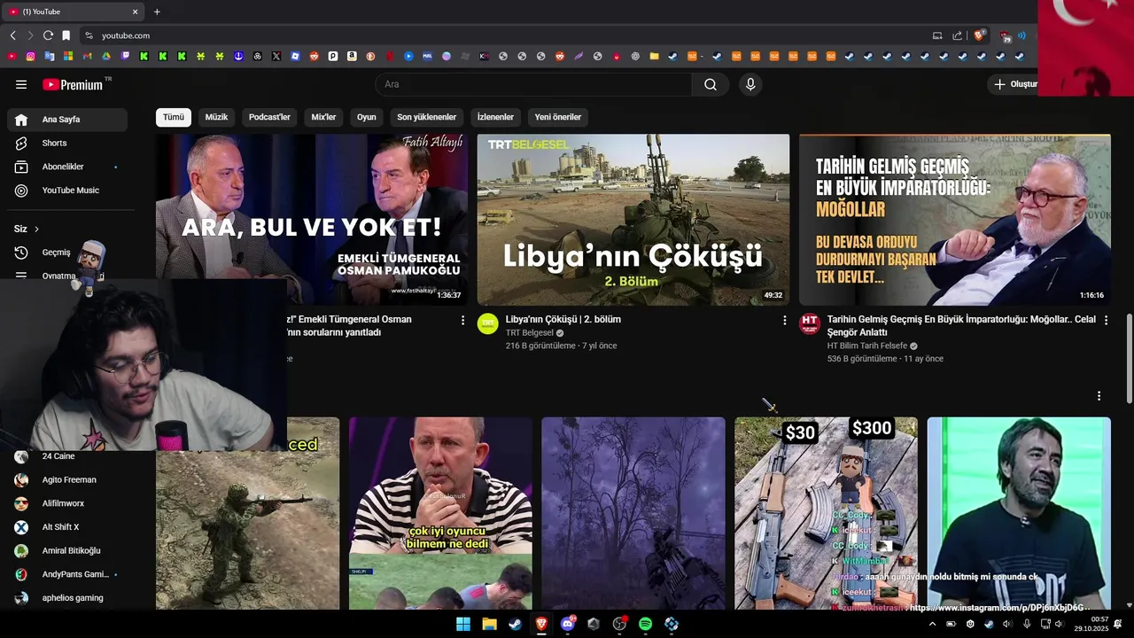Open the Brave Shields lion icon
Image resolution: width=1134 pixels, height=638 pixels.
coord(979,35)
